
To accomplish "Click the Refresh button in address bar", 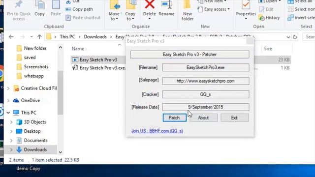I will pos(295,37).
